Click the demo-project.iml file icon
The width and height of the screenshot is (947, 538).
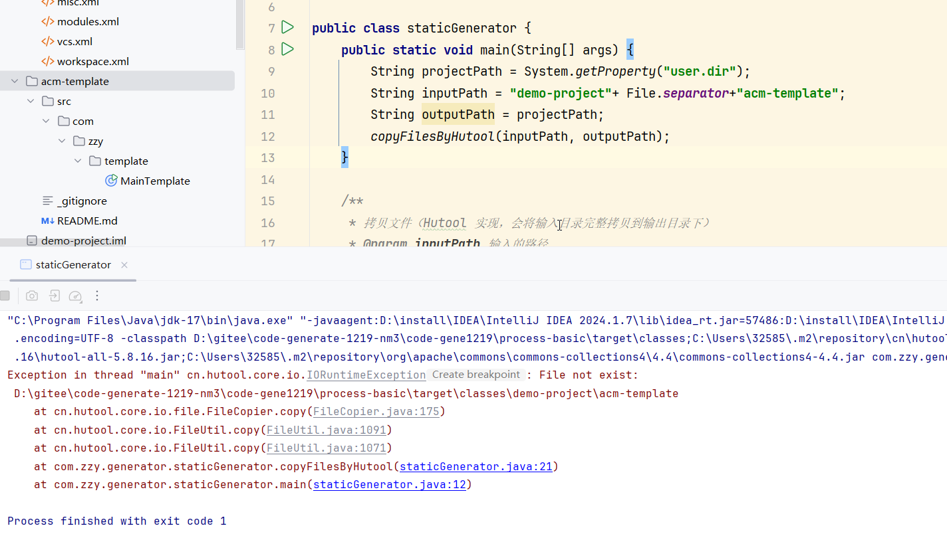pos(31,240)
